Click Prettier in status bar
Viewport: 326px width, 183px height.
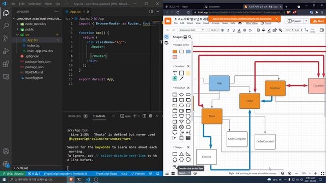(138, 173)
